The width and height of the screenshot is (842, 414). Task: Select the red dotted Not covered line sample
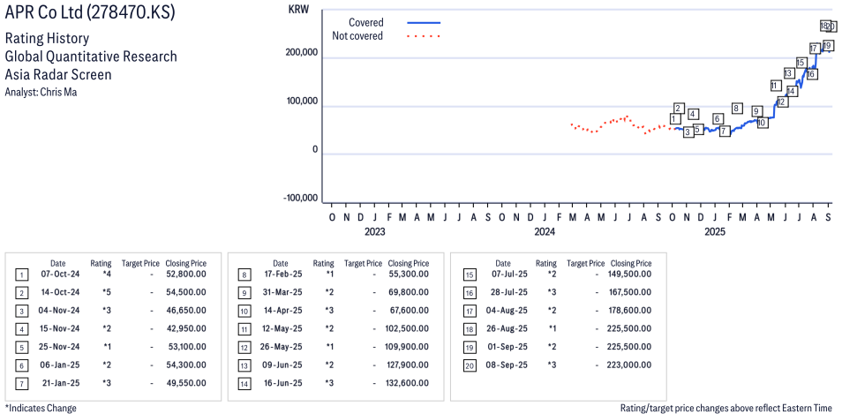tap(424, 36)
